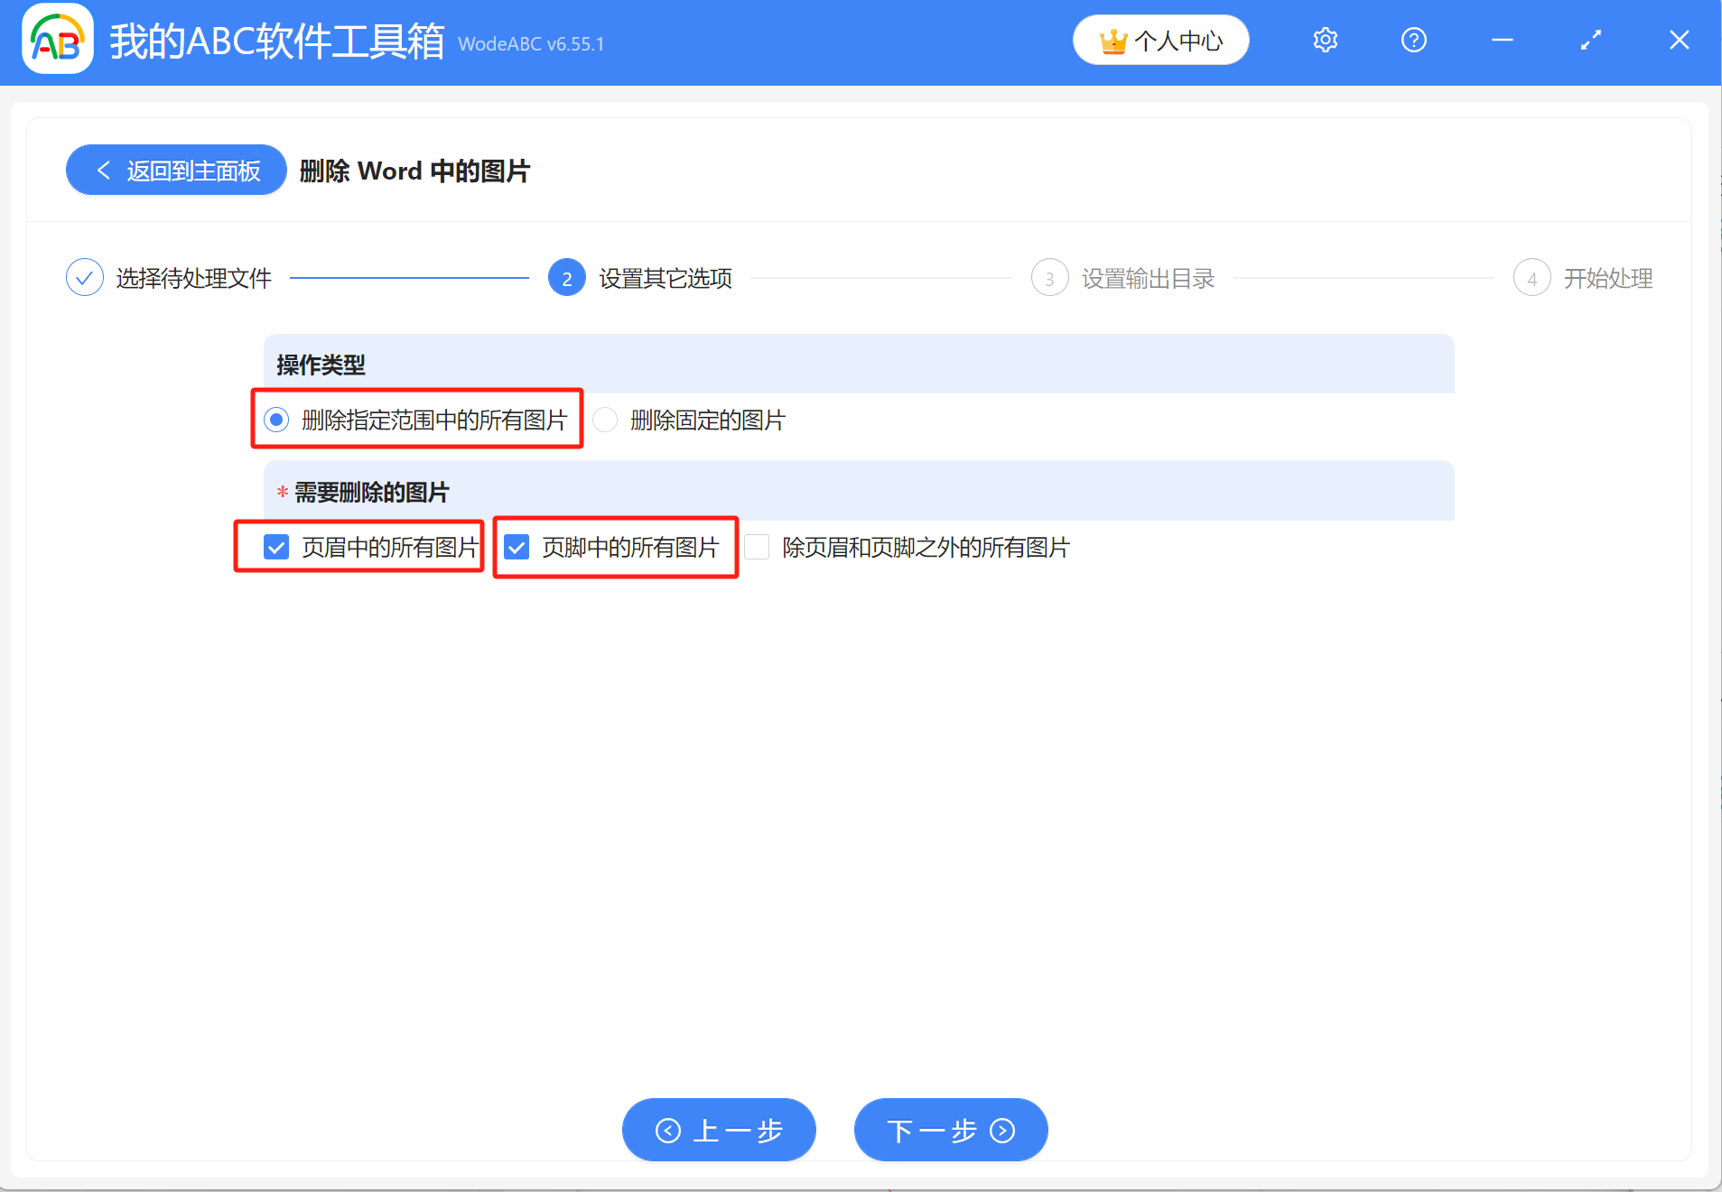1722x1192 pixels.
Task: Select the 删除指定范围中的所有图片 radio option
Action: tap(275, 420)
